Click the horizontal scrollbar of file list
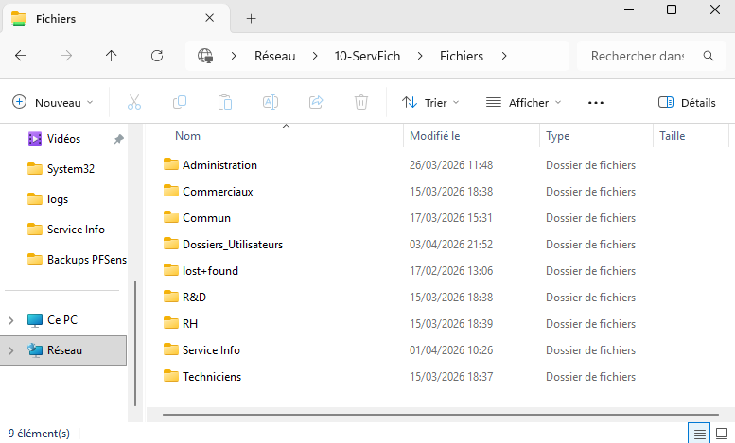Viewport: 735px width, 443px height. tap(441, 415)
